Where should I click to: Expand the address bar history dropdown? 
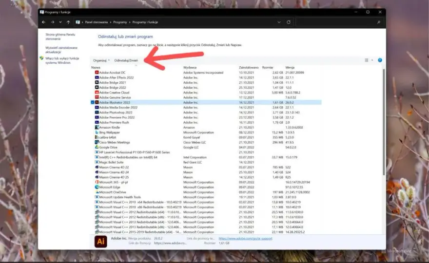click(x=279, y=22)
